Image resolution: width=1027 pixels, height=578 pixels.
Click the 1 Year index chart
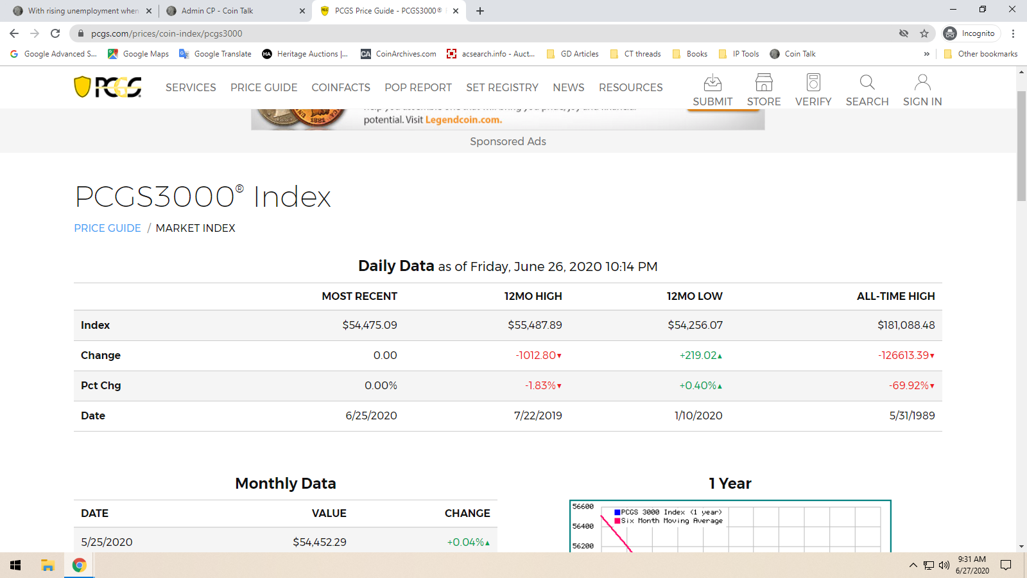tap(730, 526)
